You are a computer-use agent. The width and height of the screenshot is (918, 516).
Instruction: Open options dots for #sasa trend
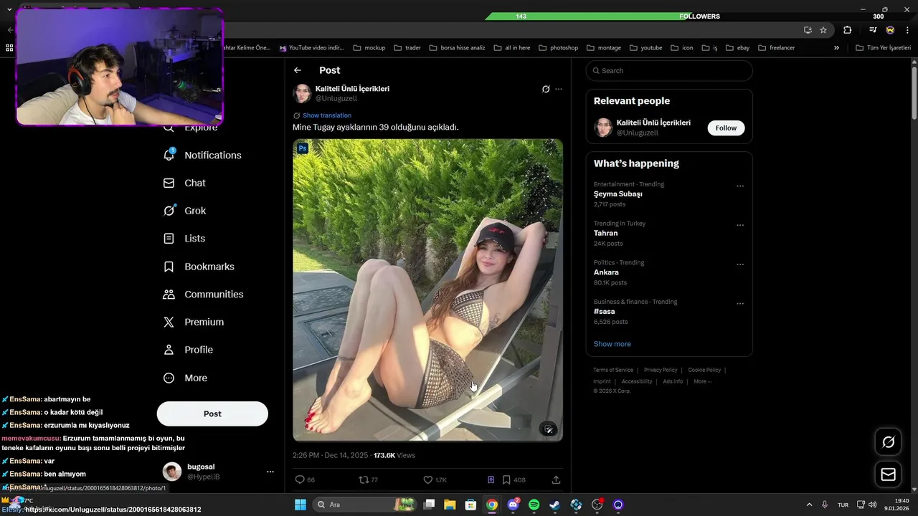coord(740,304)
